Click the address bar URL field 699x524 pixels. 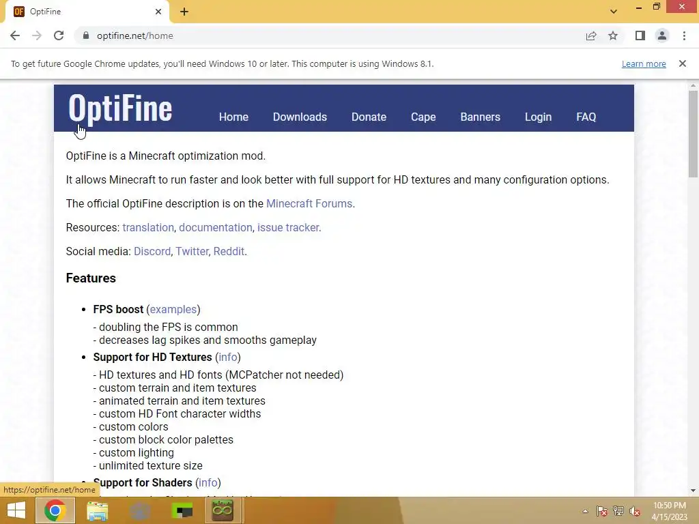330,35
